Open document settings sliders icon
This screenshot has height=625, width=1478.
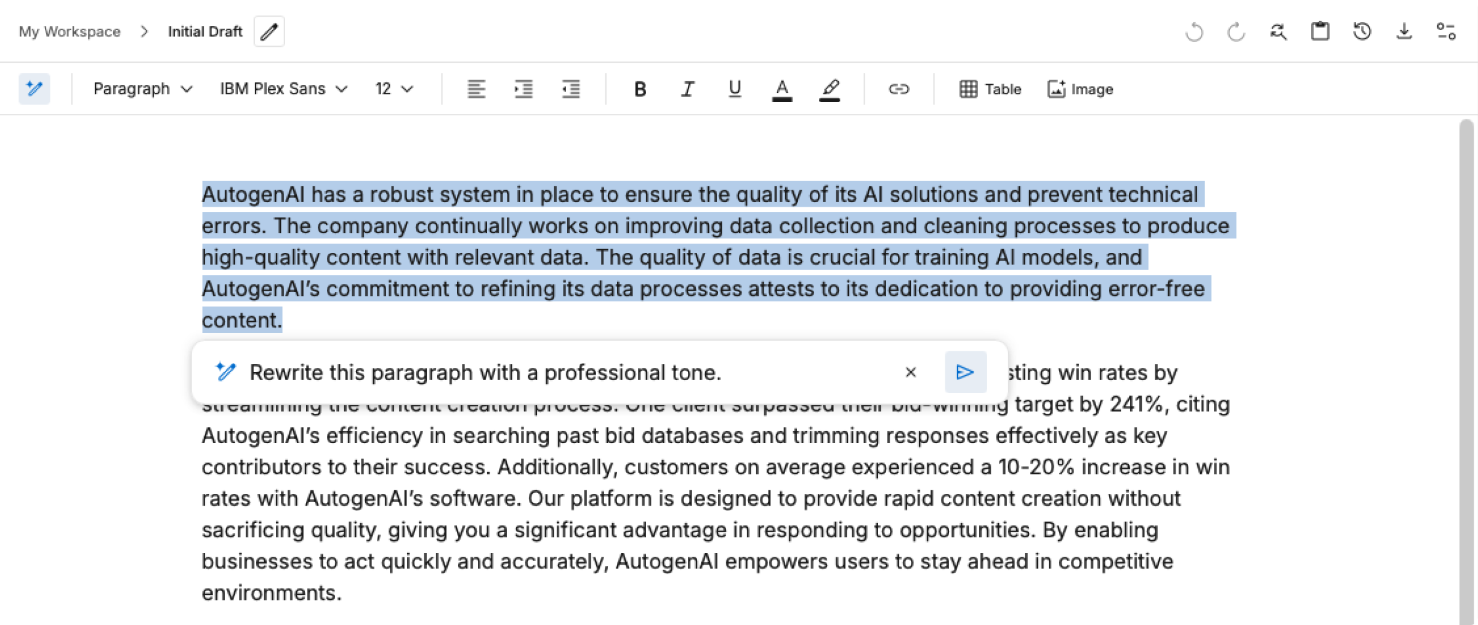pos(1446,31)
